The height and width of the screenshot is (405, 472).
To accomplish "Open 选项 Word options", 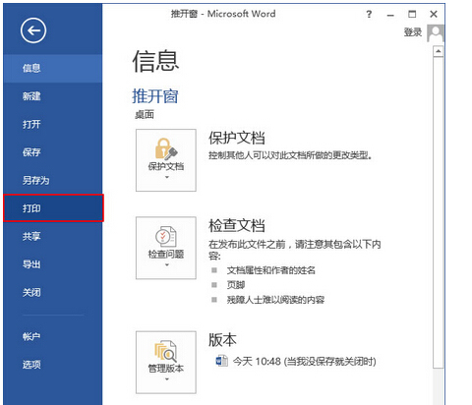I will pyautogui.click(x=53, y=365).
